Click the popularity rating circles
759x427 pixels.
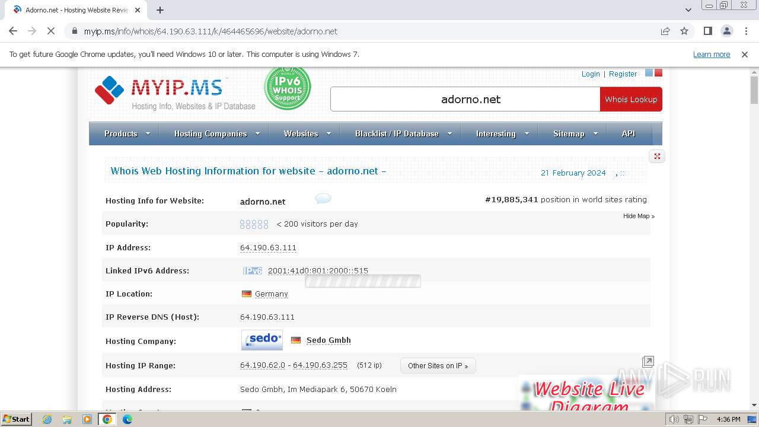(x=254, y=224)
